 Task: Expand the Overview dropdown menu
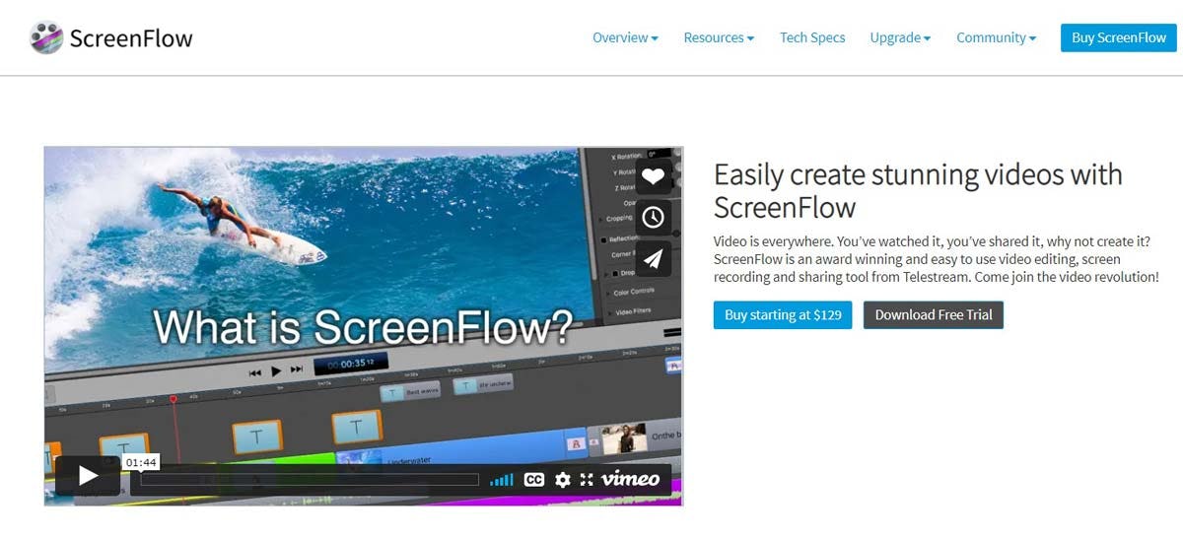coord(625,37)
